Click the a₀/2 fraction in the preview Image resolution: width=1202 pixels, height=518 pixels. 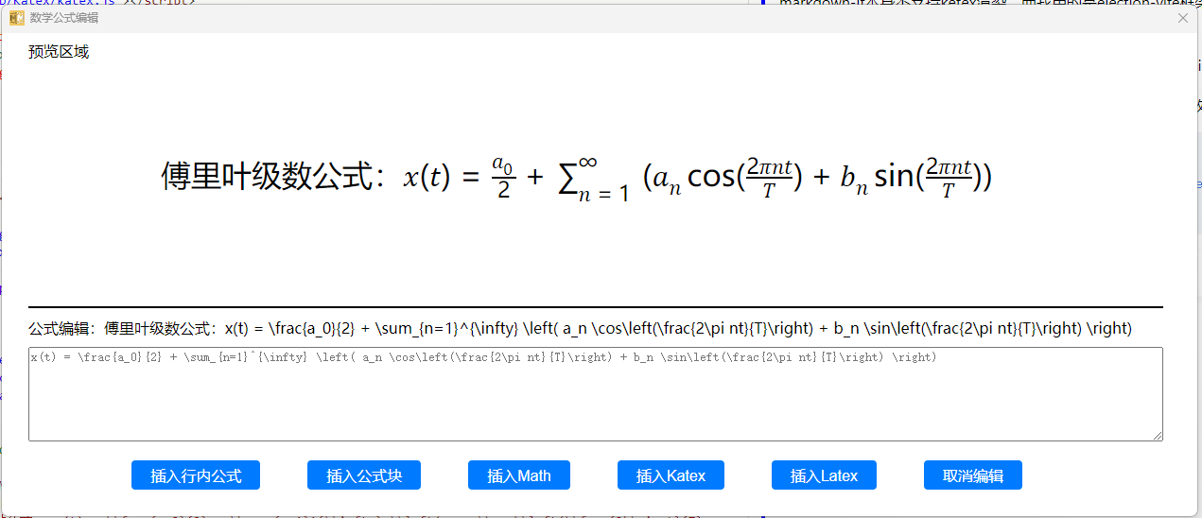pos(502,178)
